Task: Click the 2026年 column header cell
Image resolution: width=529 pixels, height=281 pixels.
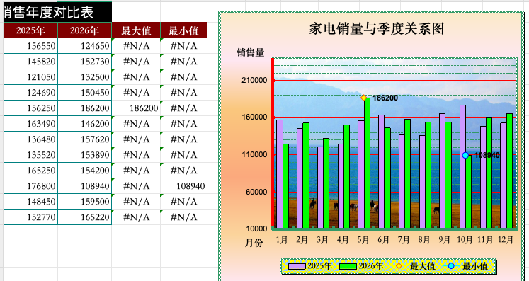Action: [85, 30]
